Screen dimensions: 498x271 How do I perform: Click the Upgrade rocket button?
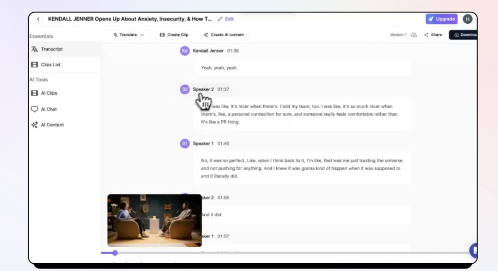coord(442,19)
